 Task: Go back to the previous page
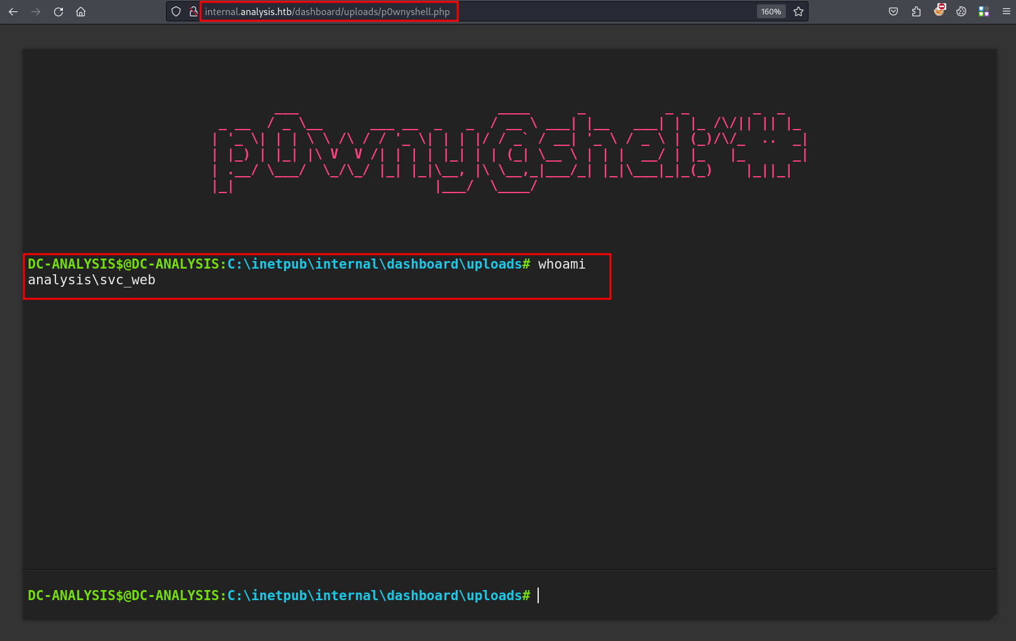13,11
